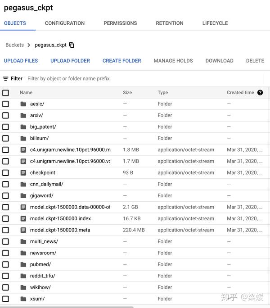Click the Upload Files button
Screen dimensions: 270x308
pos(21,61)
